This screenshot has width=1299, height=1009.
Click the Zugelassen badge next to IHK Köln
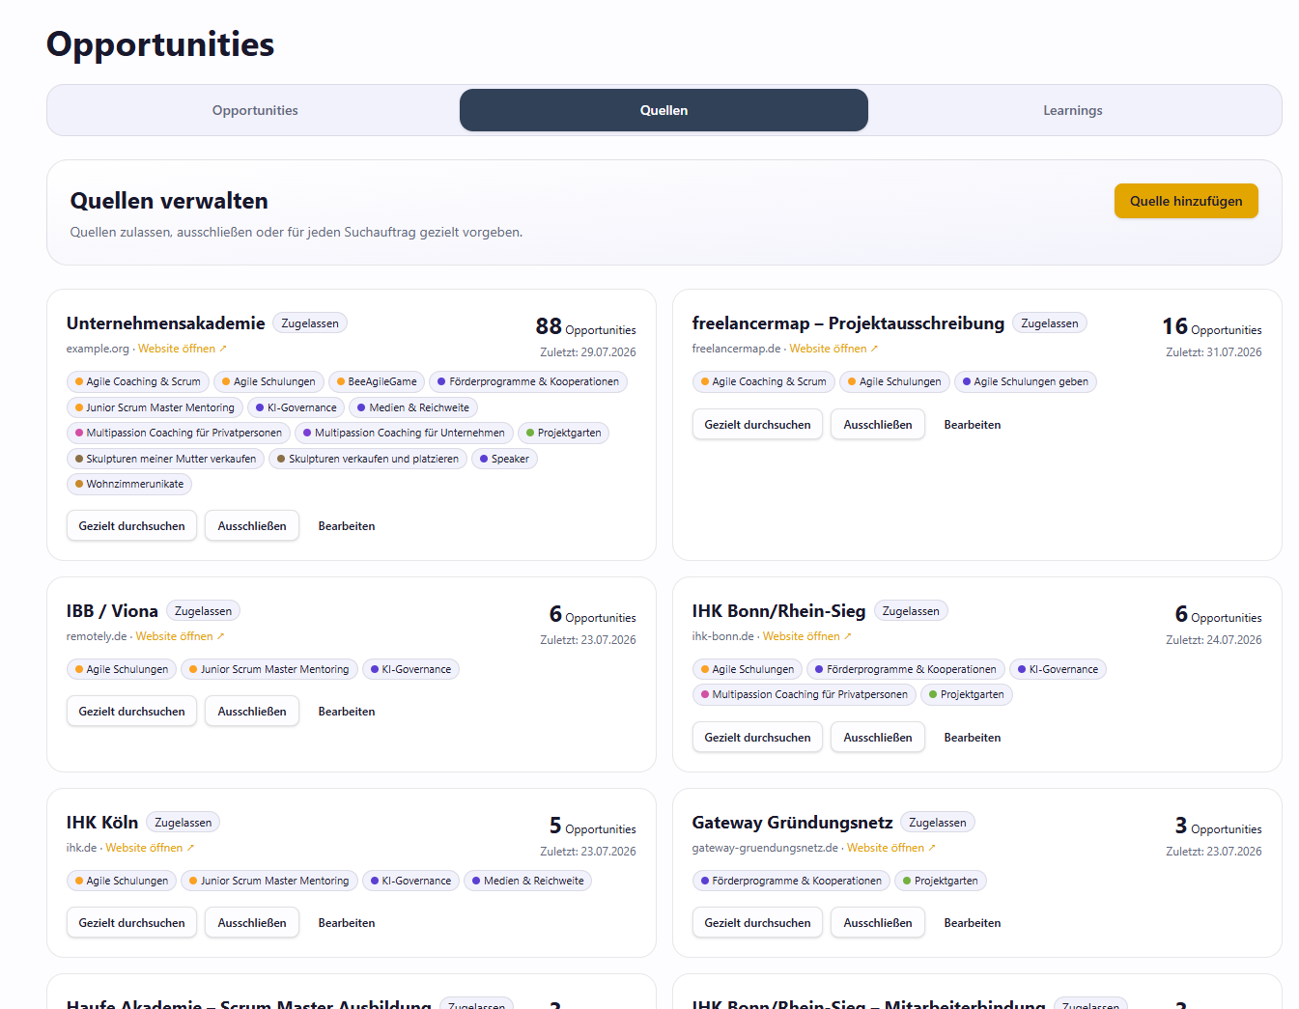pyautogui.click(x=184, y=823)
